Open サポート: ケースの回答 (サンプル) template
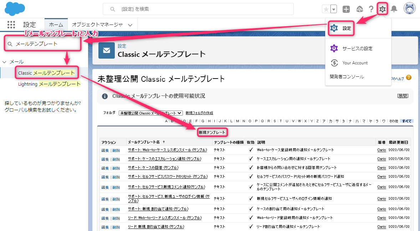Image resolution: width=420 pixels, height=231 pixels. [x=153, y=167]
